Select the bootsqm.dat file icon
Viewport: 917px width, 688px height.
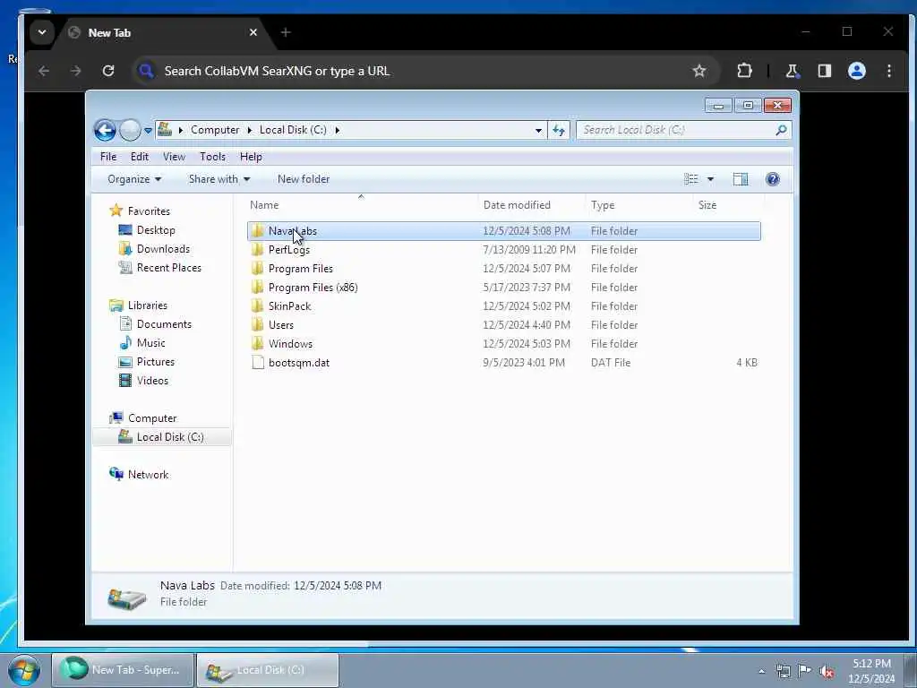click(257, 363)
